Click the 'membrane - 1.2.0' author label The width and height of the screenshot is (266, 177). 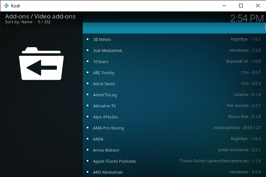[245, 50]
